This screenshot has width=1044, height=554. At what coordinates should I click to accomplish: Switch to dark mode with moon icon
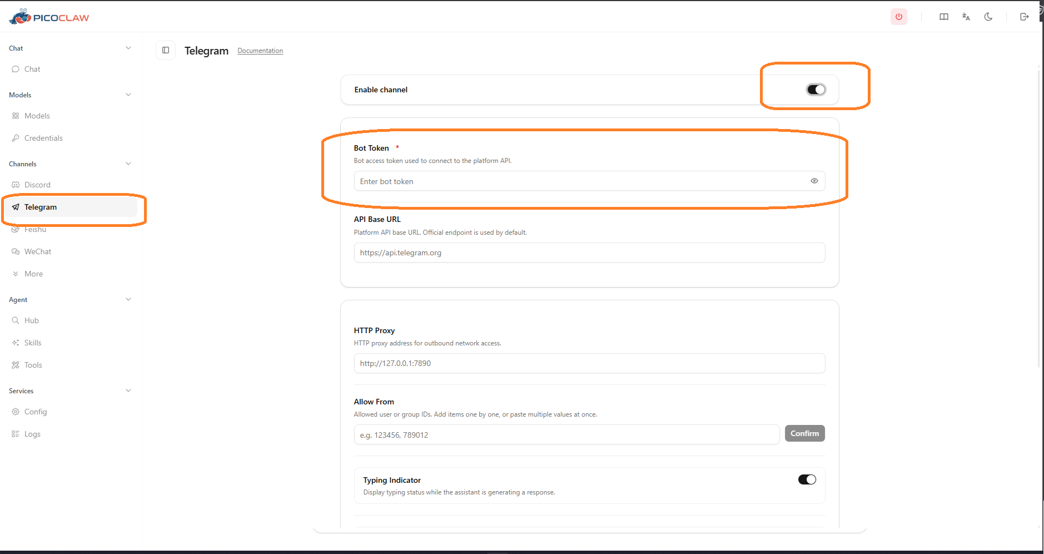(988, 17)
